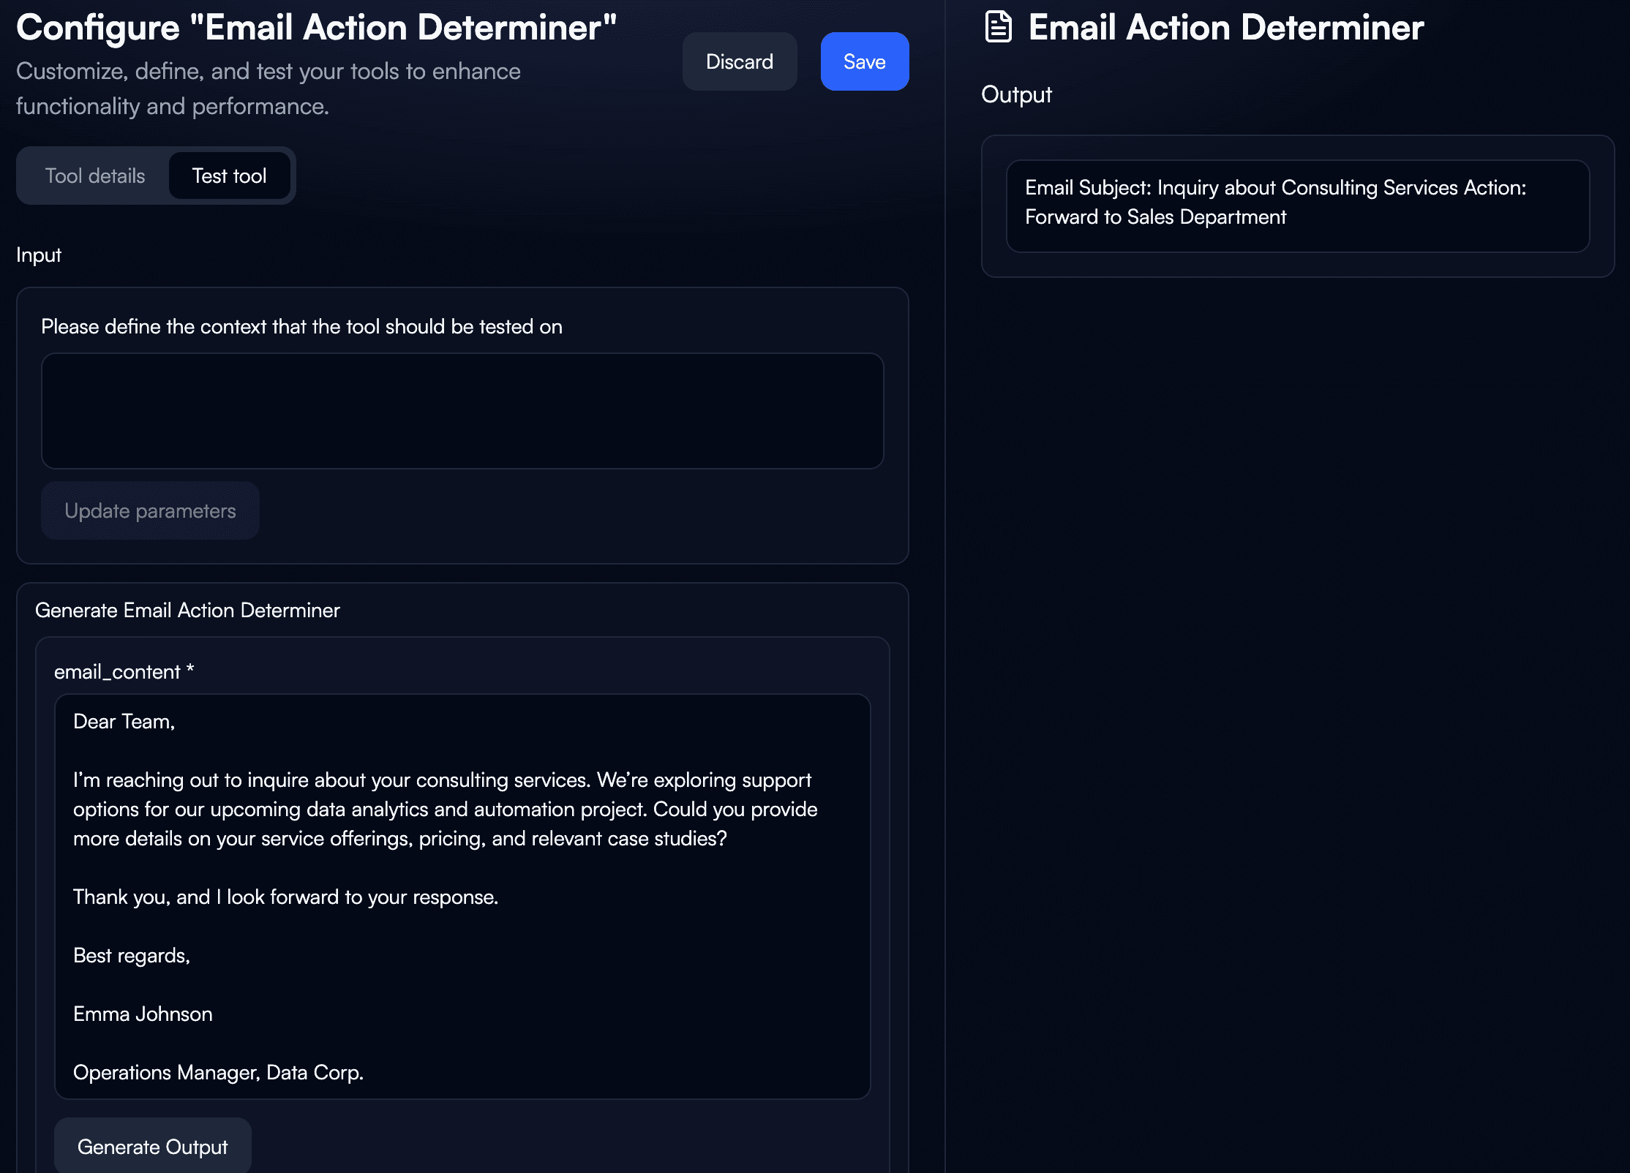Click the email_content field label
Image resolution: width=1630 pixels, height=1173 pixels.
pos(124,671)
